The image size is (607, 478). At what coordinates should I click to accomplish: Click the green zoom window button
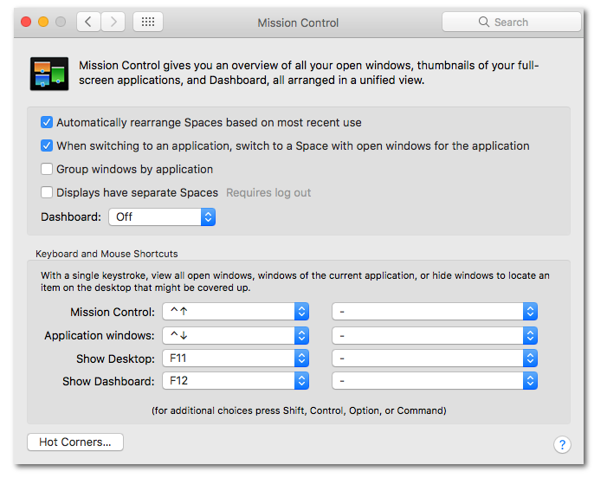click(x=61, y=22)
